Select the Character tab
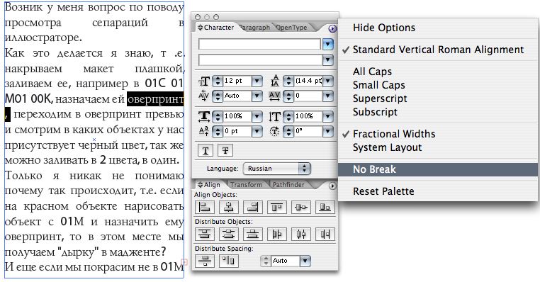This screenshot has width=540, height=282. [215, 28]
